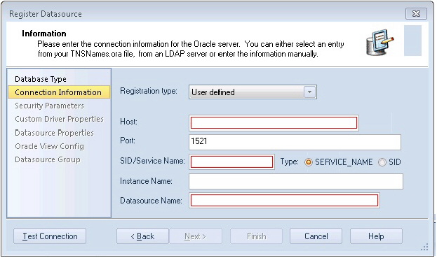Cancel the datasource registration

pos(316,236)
